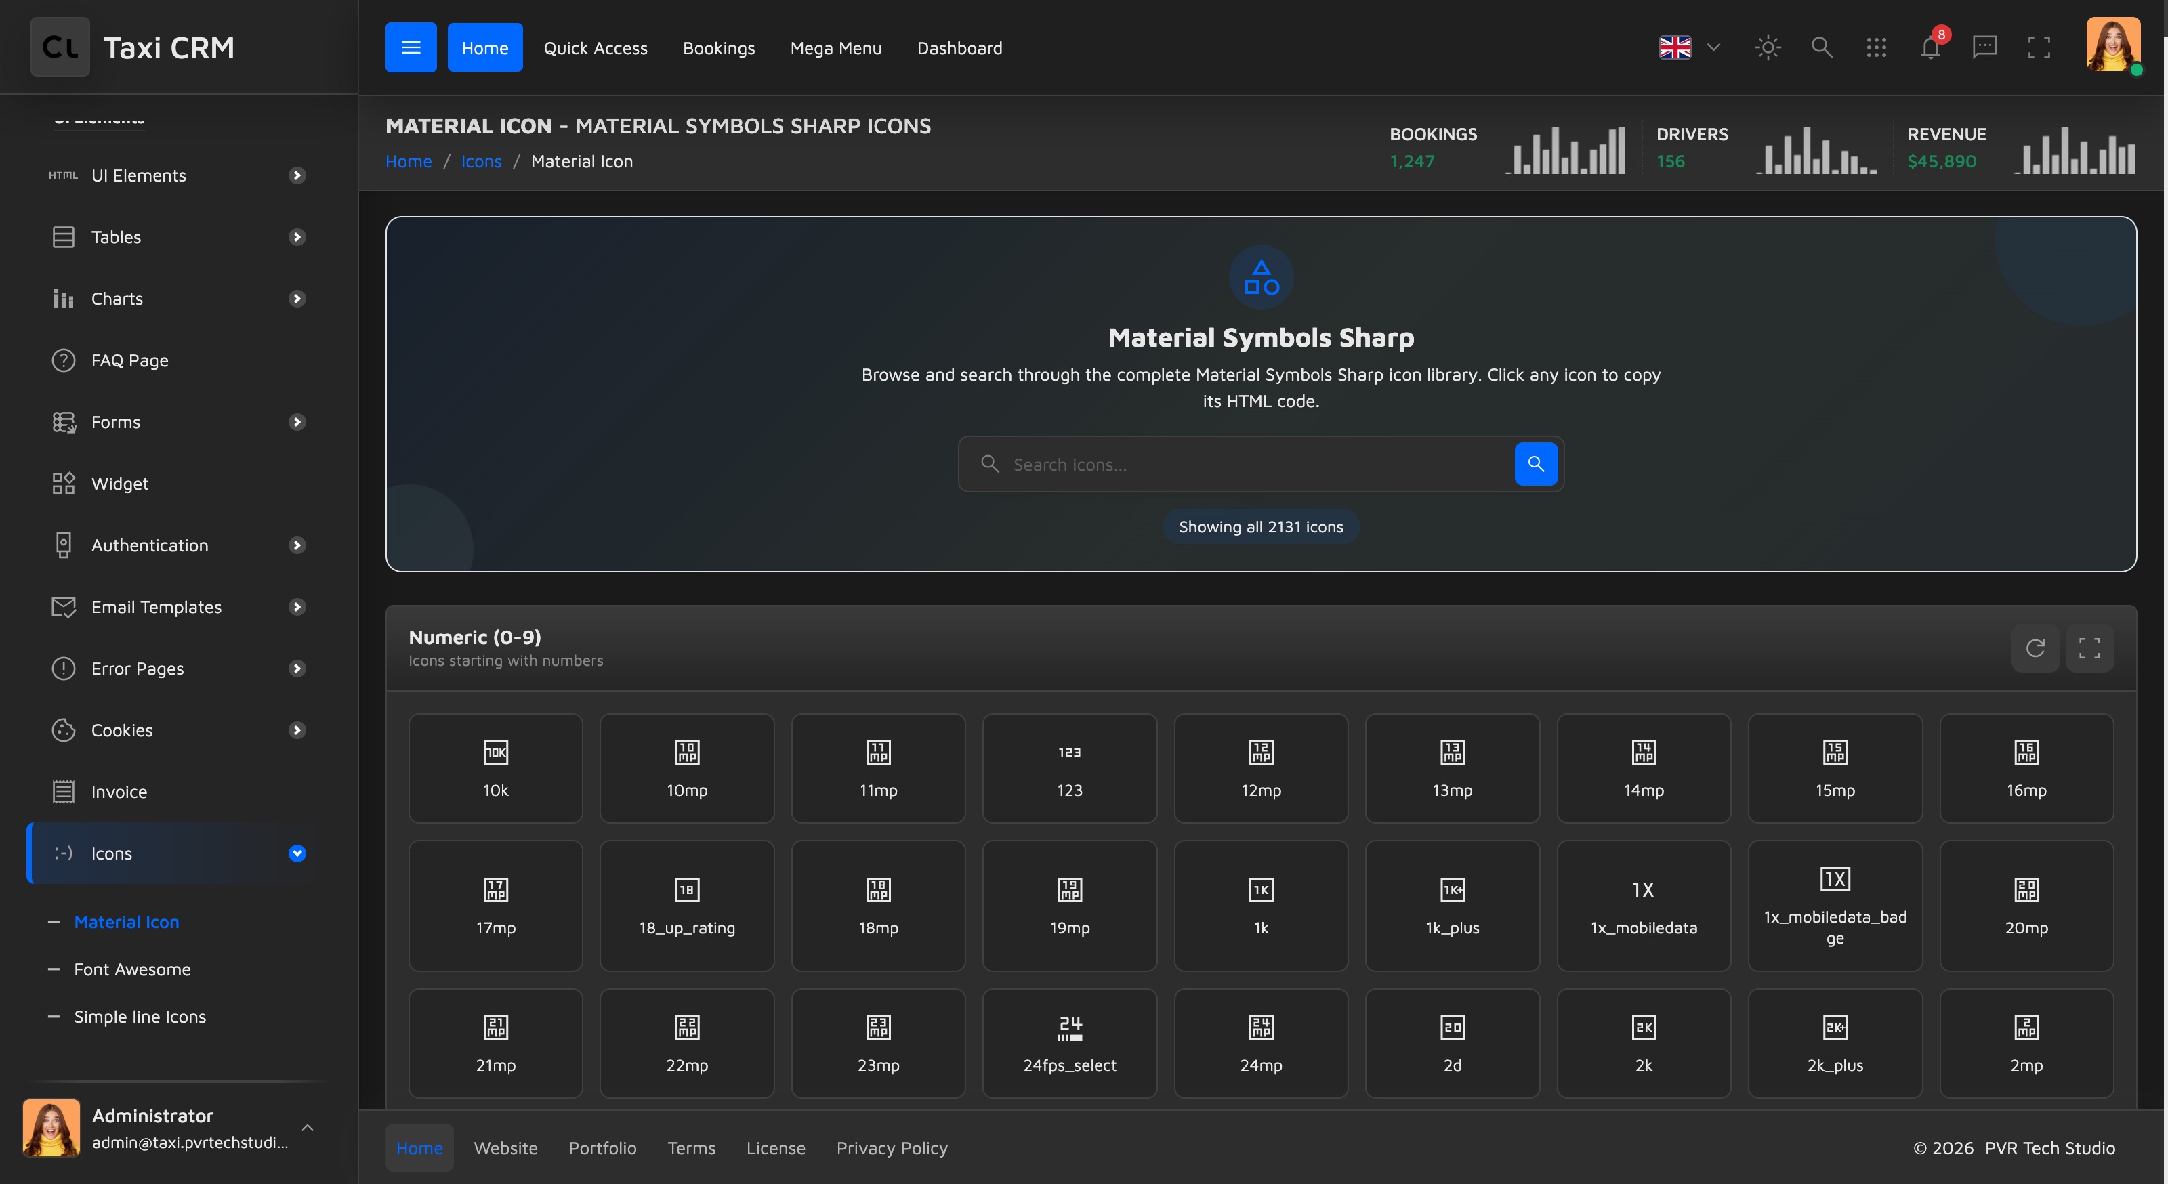
Task: Open Bookings menu
Action: pyautogui.click(x=719, y=48)
